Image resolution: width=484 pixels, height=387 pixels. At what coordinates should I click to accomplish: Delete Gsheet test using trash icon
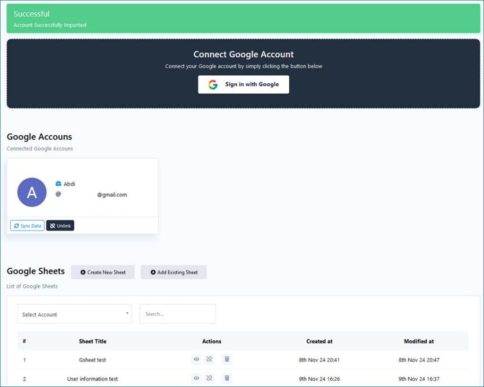pos(227,360)
